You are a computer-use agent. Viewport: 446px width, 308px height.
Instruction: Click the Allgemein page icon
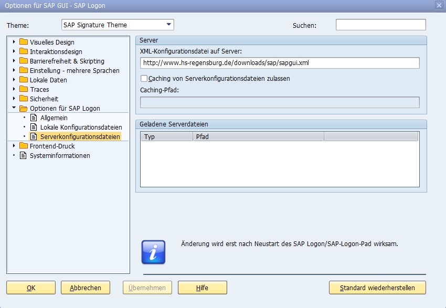click(x=34, y=118)
